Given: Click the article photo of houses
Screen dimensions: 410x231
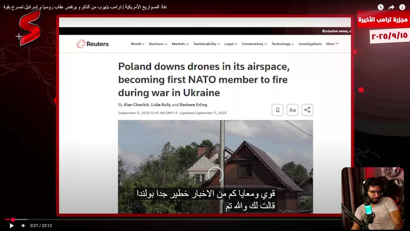Looking at the screenshot, I should (x=215, y=166).
